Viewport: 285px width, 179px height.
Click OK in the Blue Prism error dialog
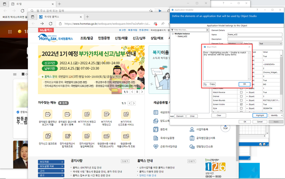(244, 84)
